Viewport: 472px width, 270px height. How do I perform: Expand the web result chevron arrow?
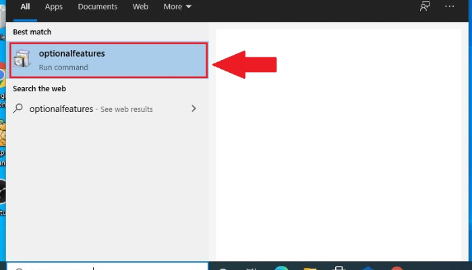coord(194,109)
